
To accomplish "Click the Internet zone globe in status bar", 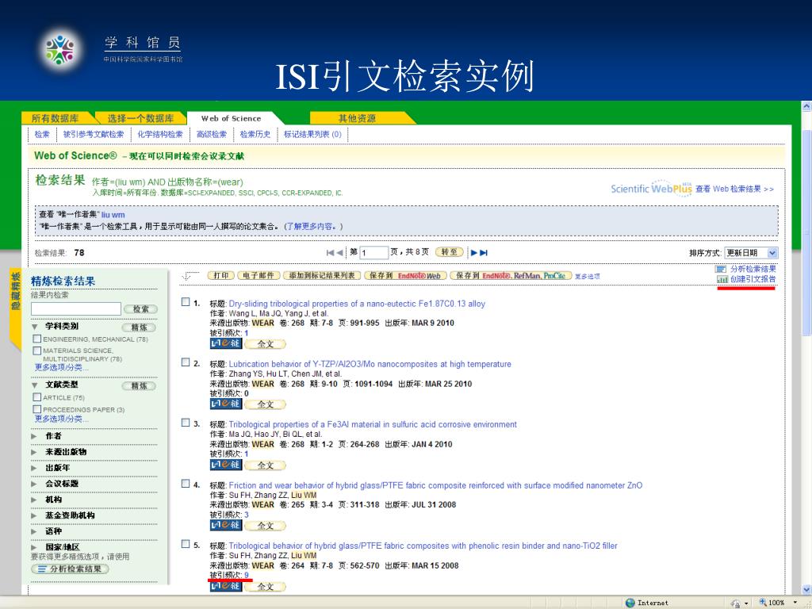I will 630,603.
